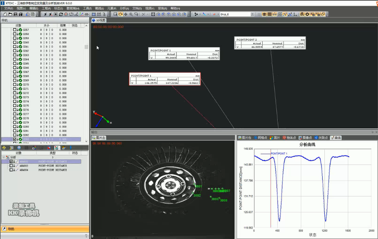378x239 pixels.
Task: Collapse the 分析 tree node
Action: coord(4,157)
